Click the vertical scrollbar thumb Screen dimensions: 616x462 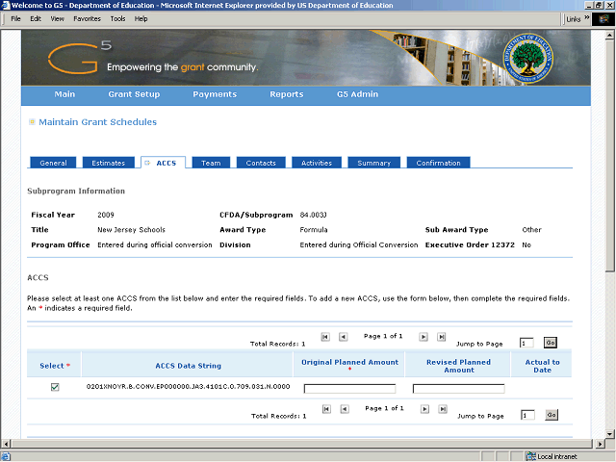[x=609, y=155]
